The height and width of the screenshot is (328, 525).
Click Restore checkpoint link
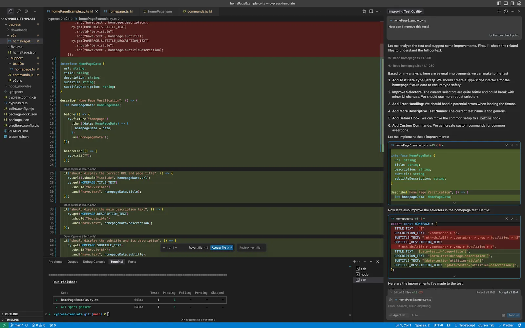pyautogui.click(x=504, y=35)
